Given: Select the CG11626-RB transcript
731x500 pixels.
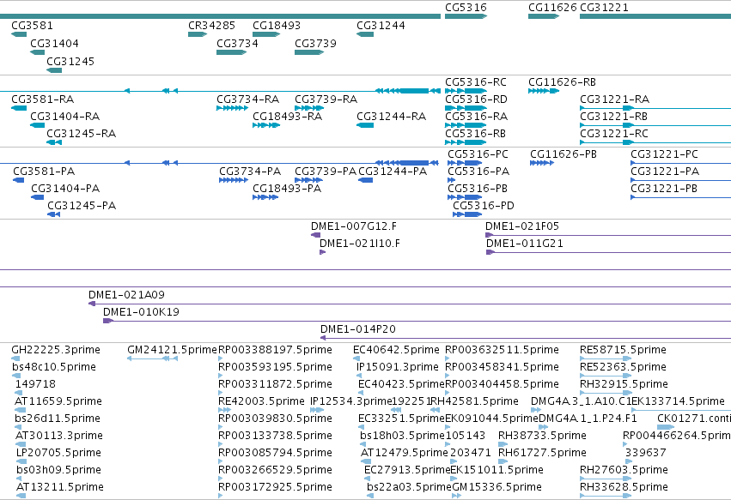Looking at the screenshot, I should [x=544, y=91].
